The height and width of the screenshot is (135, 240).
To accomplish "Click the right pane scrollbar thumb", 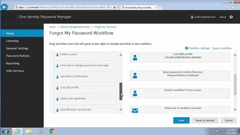I will (x=235, y=84).
